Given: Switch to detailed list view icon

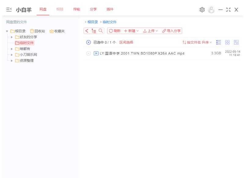Looking at the screenshot, I should point(218,43).
